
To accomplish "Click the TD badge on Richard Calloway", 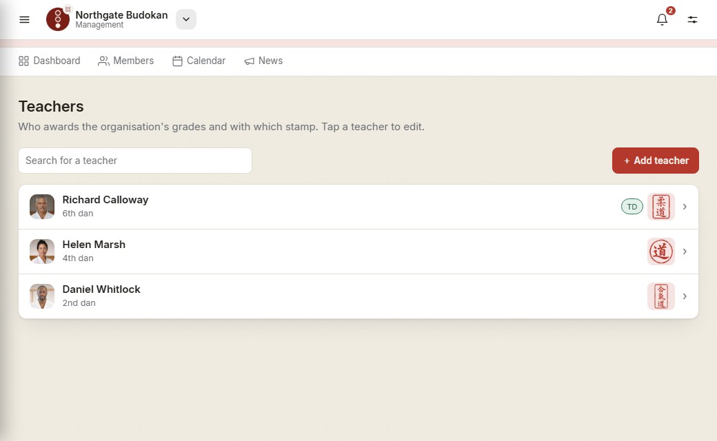I will click(x=632, y=207).
